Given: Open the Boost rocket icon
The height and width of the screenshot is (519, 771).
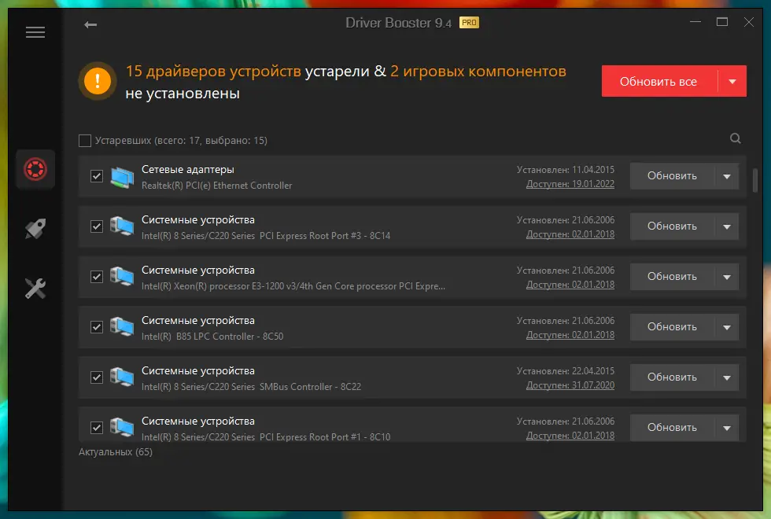Looking at the screenshot, I should tap(35, 229).
